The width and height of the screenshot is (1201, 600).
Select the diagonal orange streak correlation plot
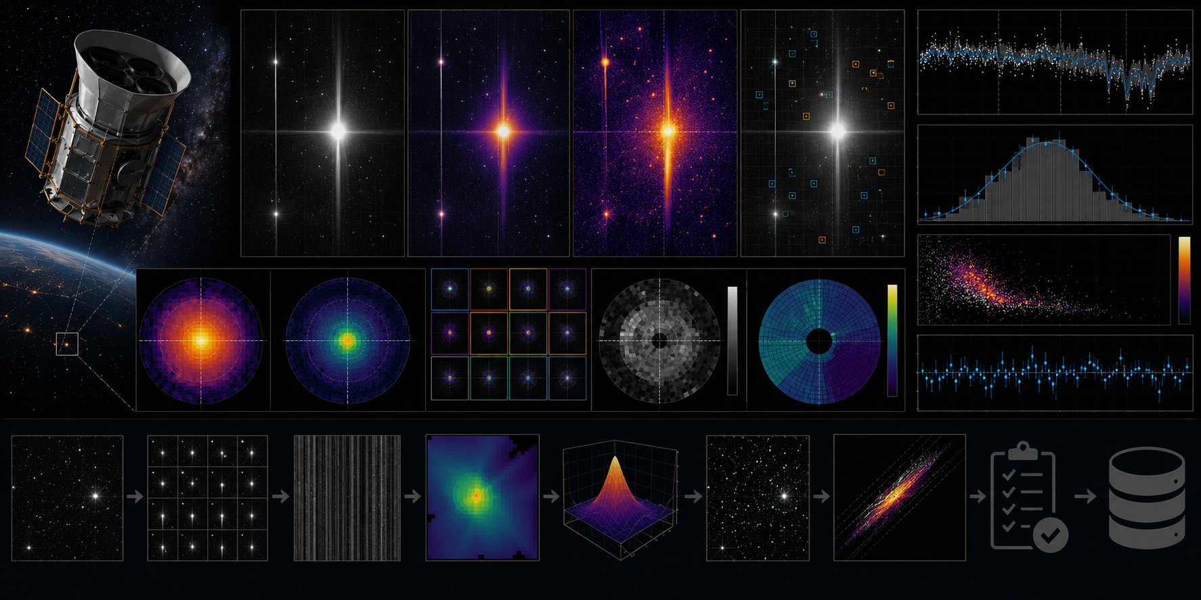click(x=900, y=498)
